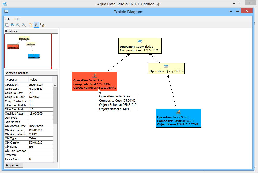Click the Explain Diagram window system icon

6,11
